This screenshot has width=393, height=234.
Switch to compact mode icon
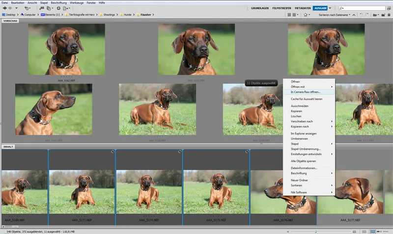(x=389, y=8)
